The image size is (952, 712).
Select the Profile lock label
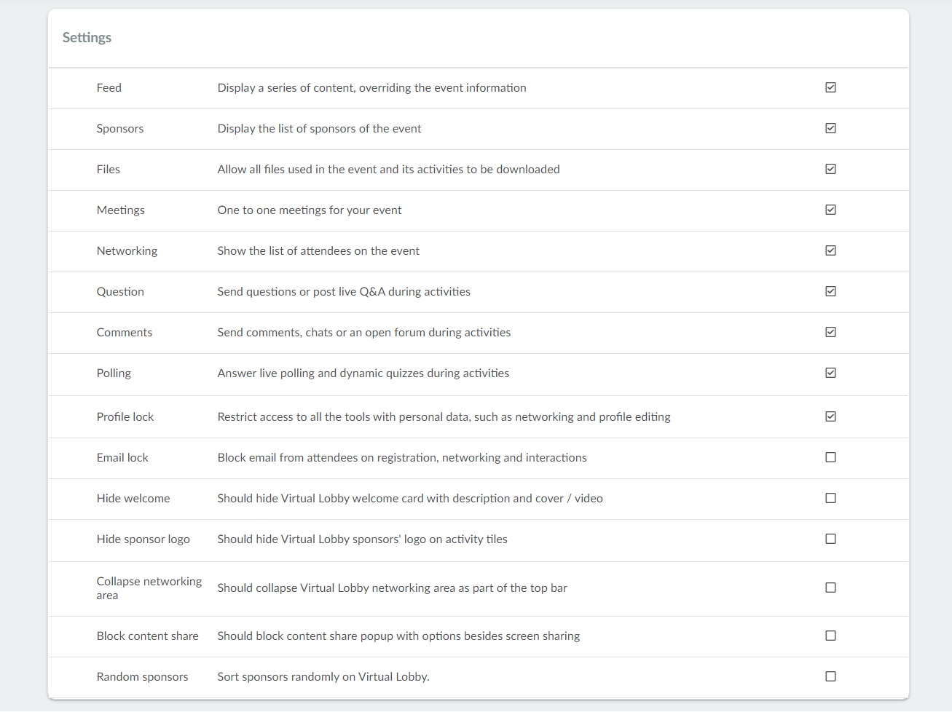[x=125, y=416]
